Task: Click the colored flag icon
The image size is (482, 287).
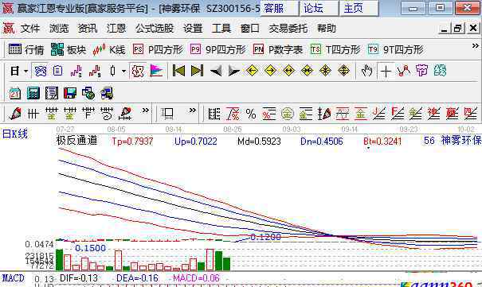Action: pos(156,71)
